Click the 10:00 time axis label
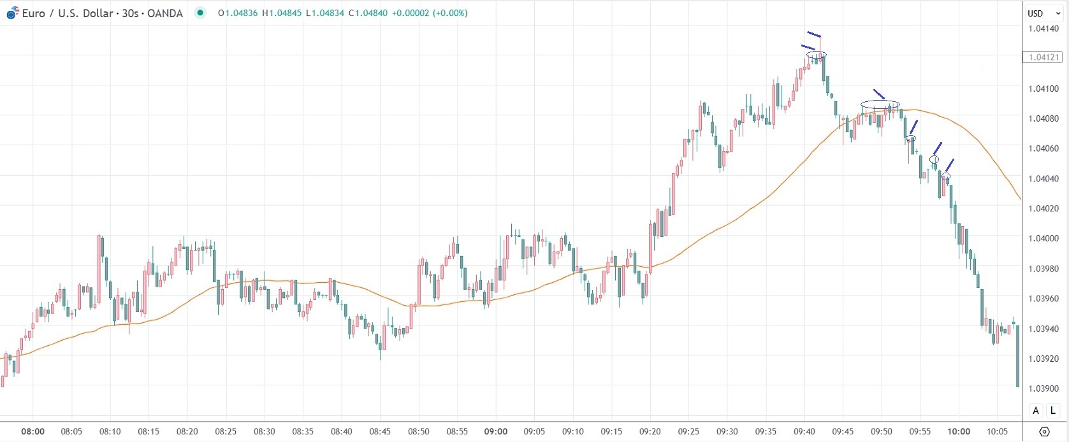The image size is (1069, 442). tap(959, 431)
